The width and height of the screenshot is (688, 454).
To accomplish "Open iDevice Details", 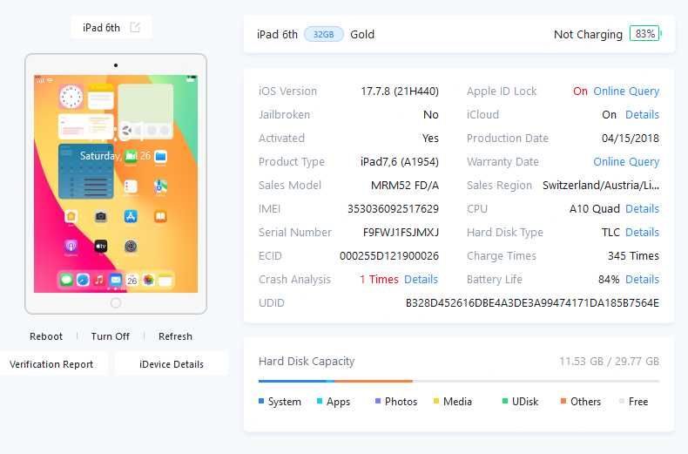I will pos(172,364).
